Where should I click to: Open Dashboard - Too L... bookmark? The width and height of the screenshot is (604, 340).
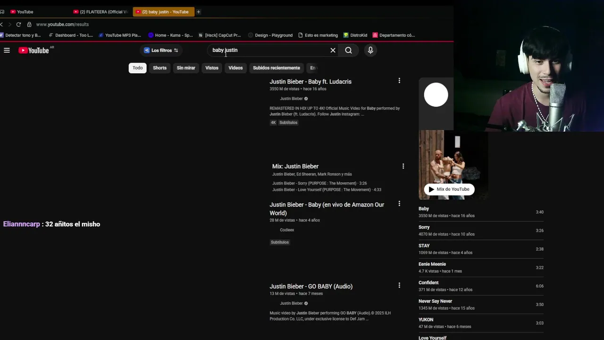point(71,35)
